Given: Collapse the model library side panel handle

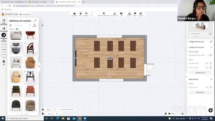Looking at the screenshot, I should [40, 67].
